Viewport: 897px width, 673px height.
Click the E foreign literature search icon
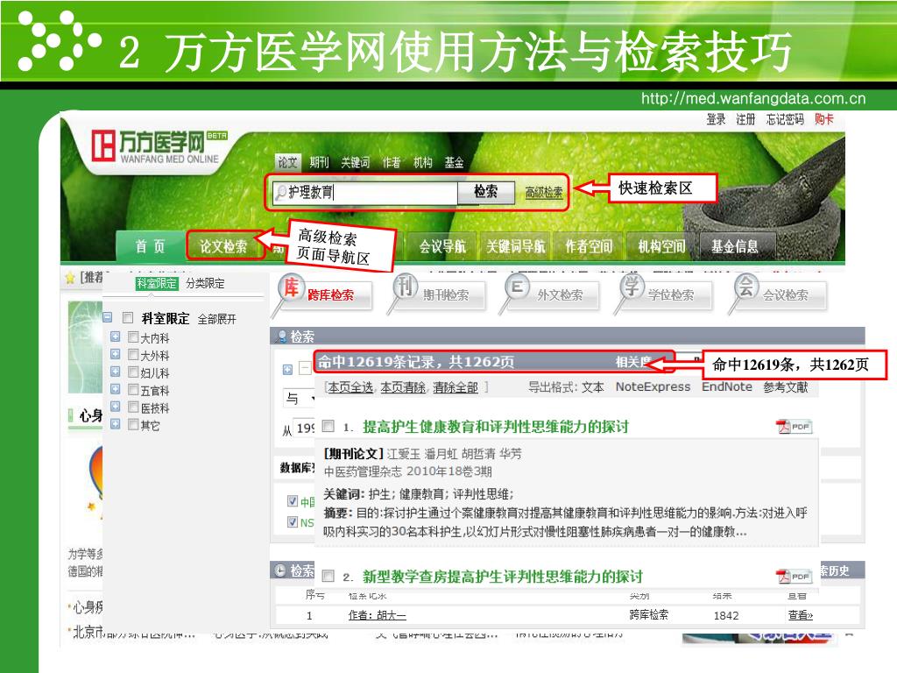pyautogui.click(x=517, y=287)
